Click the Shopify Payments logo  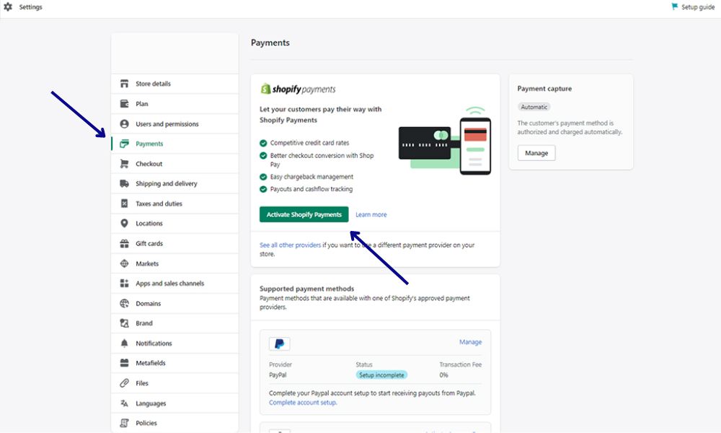(298, 89)
